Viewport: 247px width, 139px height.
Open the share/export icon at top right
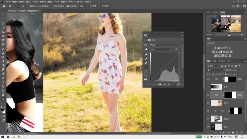244,6
